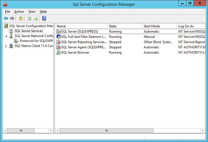Click the Full-text Filter Daemon service icon
Viewport: 208px width, 142px height.
[x=58, y=37]
